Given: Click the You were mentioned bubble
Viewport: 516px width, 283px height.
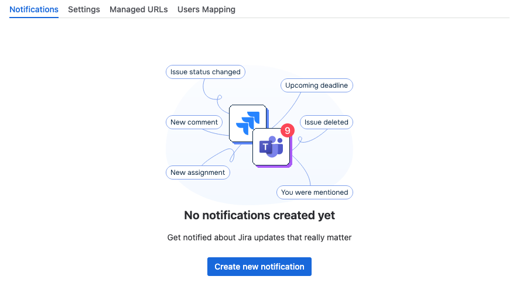Looking at the screenshot, I should pyautogui.click(x=315, y=192).
